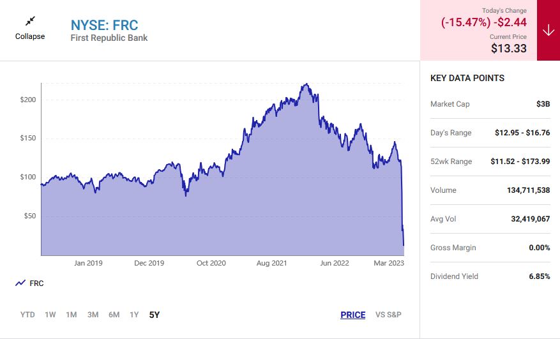Click the Collapse arrows icon

(x=30, y=21)
